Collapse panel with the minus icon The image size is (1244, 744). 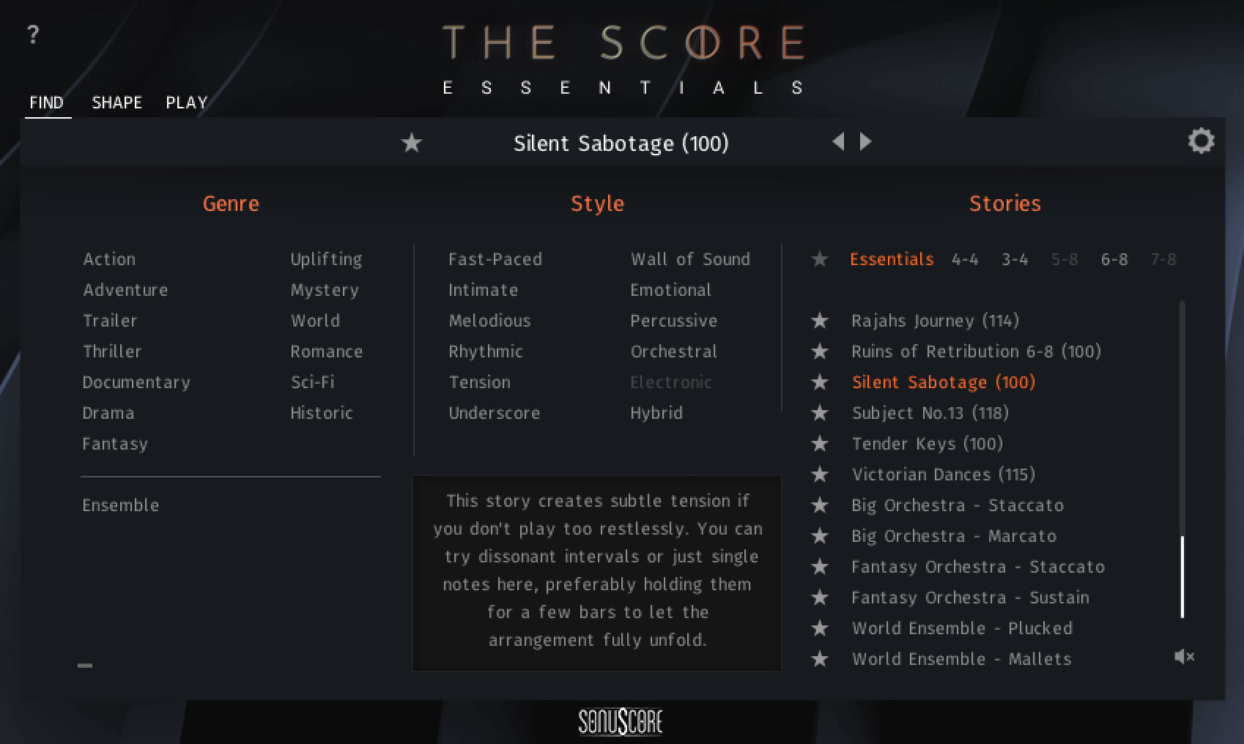(85, 666)
